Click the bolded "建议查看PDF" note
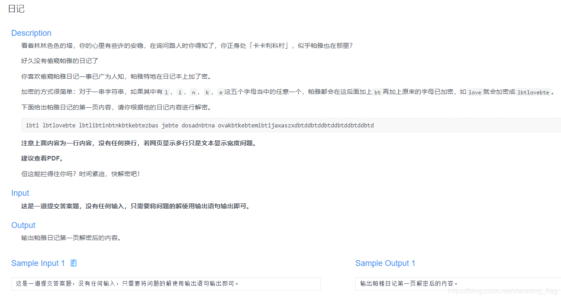This screenshot has height=299, width=561. pos(43,158)
